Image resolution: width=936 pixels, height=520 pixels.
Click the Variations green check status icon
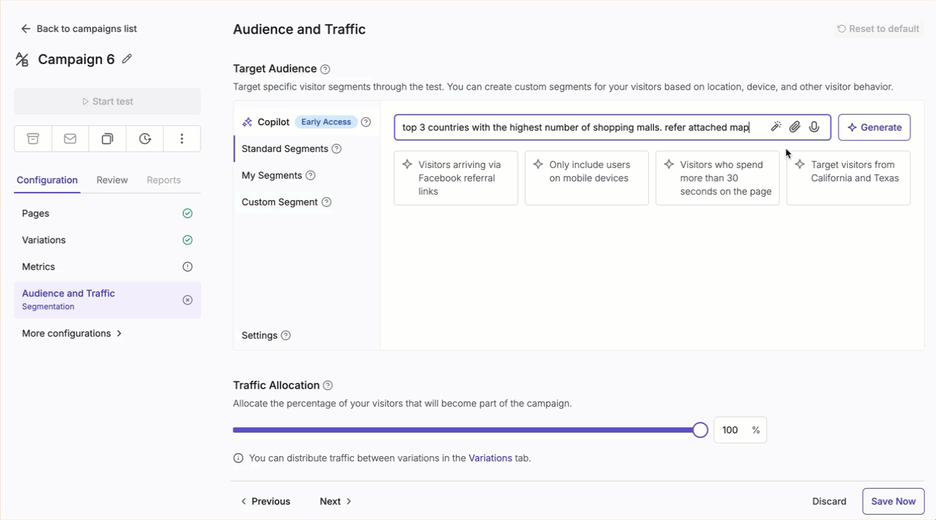tap(188, 240)
